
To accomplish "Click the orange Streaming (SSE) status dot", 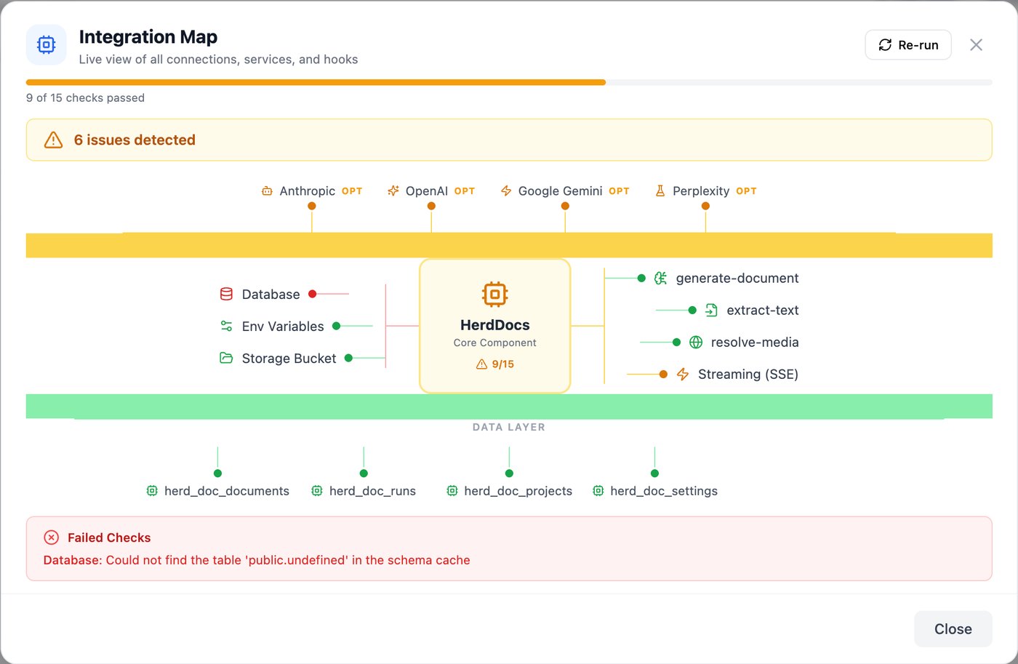I will 663,374.
